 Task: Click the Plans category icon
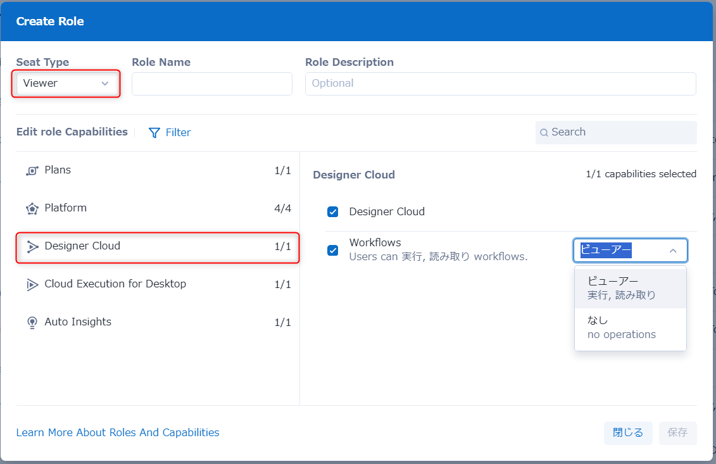click(x=32, y=171)
